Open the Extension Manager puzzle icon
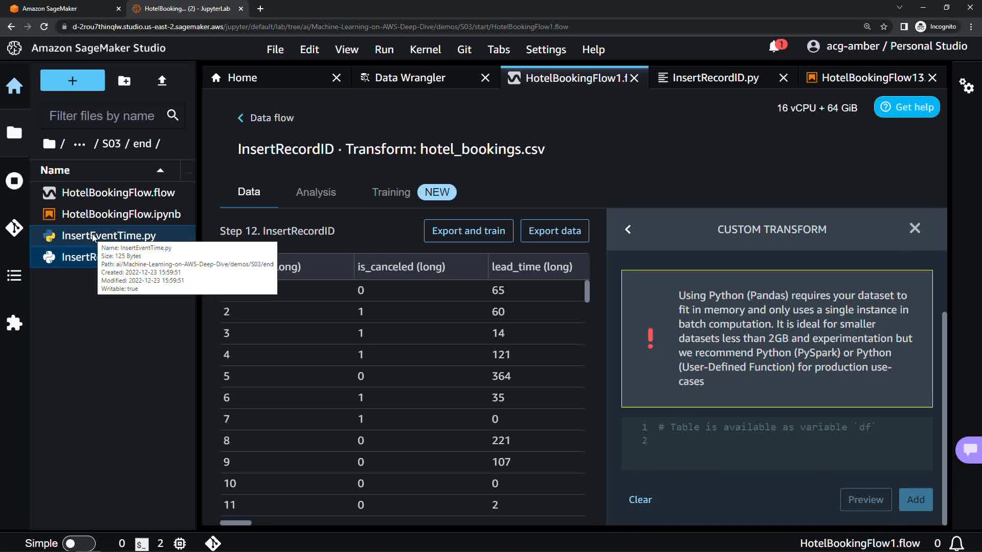The height and width of the screenshot is (552, 982). [x=14, y=323]
